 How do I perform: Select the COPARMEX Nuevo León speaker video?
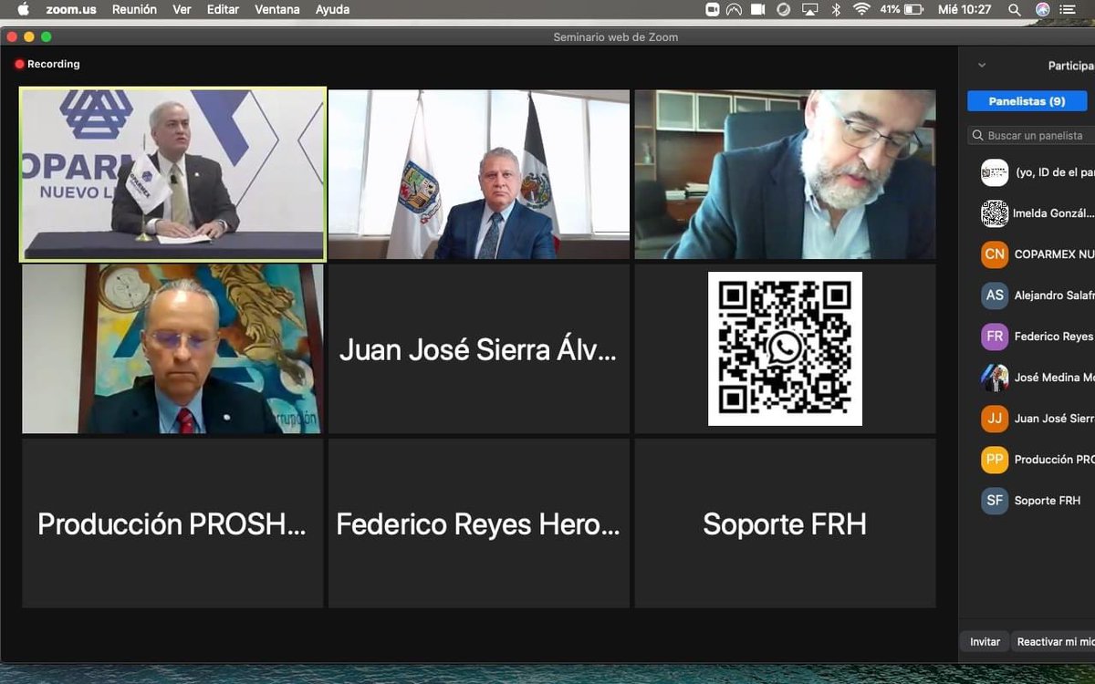(x=173, y=174)
